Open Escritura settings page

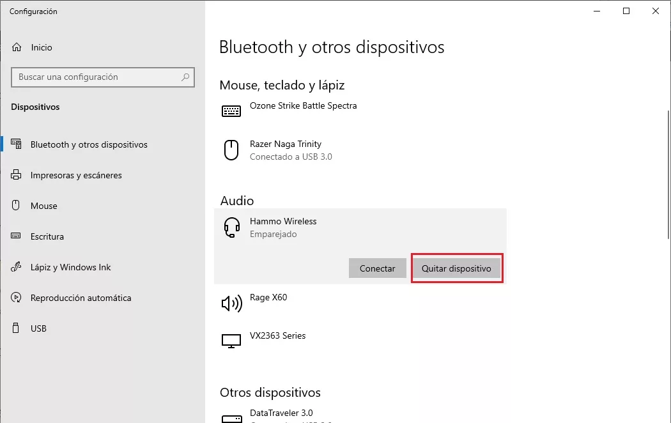[x=47, y=236]
